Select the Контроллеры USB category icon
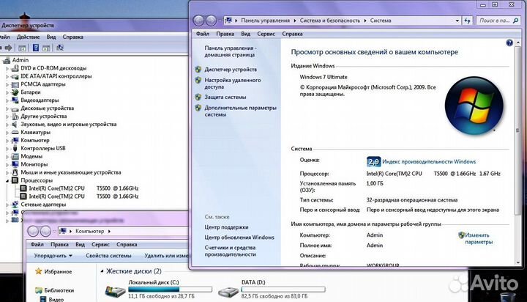527x302 pixels. pyautogui.click(x=15, y=149)
